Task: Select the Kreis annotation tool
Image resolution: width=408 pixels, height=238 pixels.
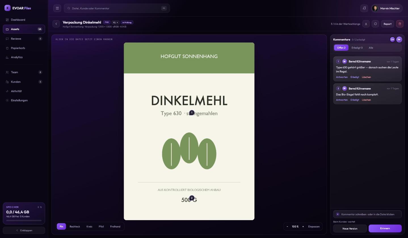Action: pos(89,226)
